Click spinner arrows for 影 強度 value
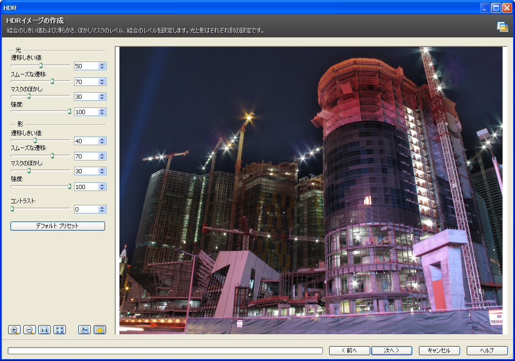Image resolution: width=515 pixels, height=361 pixels. point(102,187)
